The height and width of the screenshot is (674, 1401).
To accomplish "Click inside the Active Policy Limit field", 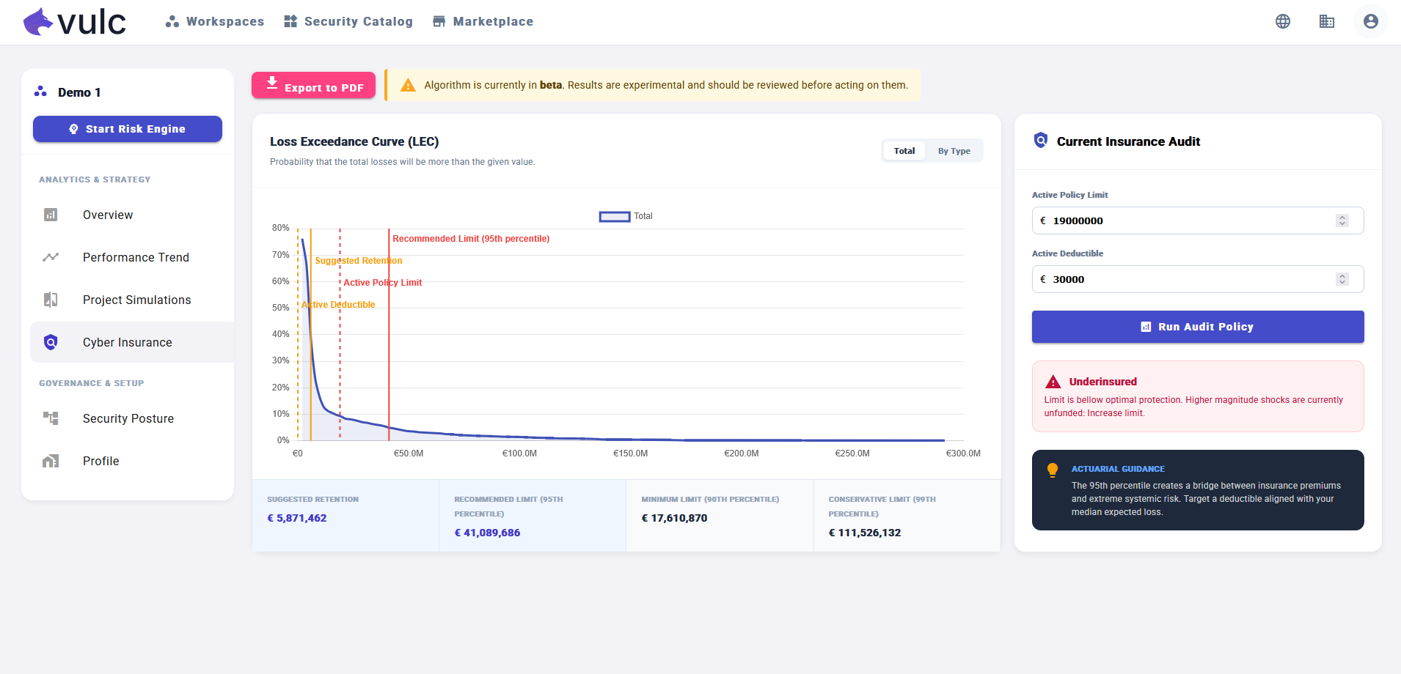I will coord(1174,220).
